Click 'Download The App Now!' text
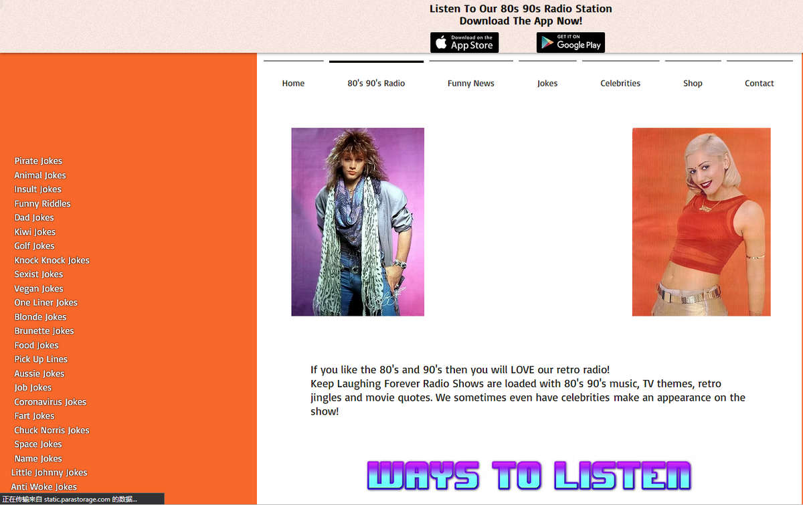 (521, 21)
